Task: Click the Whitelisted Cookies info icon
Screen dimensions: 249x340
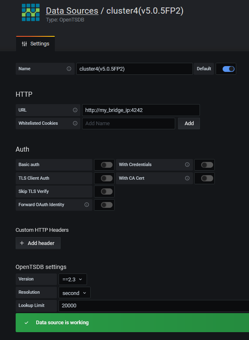Action: click(x=75, y=123)
